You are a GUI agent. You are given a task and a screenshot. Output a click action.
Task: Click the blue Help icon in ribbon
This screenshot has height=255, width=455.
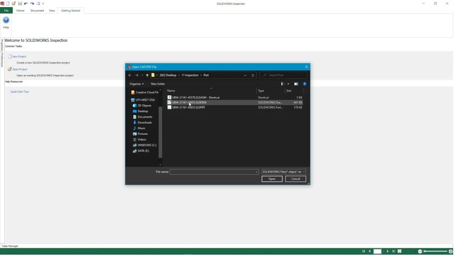click(6, 20)
